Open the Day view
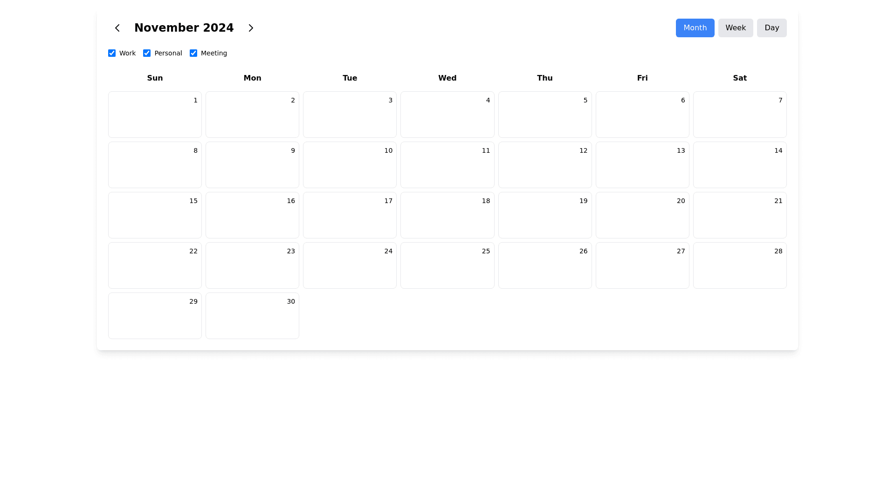 771,28
